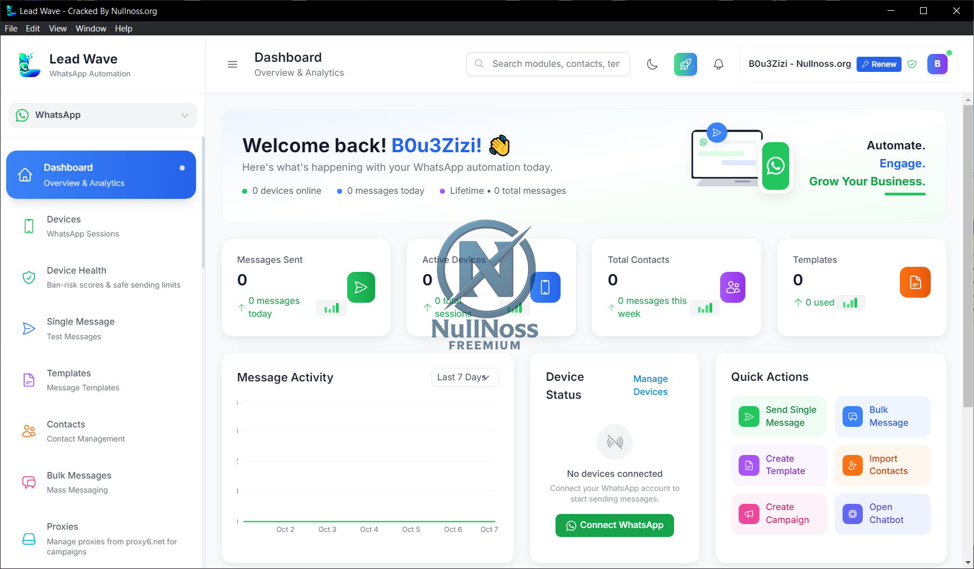The image size is (974, 569).
Task: Go to the Device Health section
Action: [101, 277]
